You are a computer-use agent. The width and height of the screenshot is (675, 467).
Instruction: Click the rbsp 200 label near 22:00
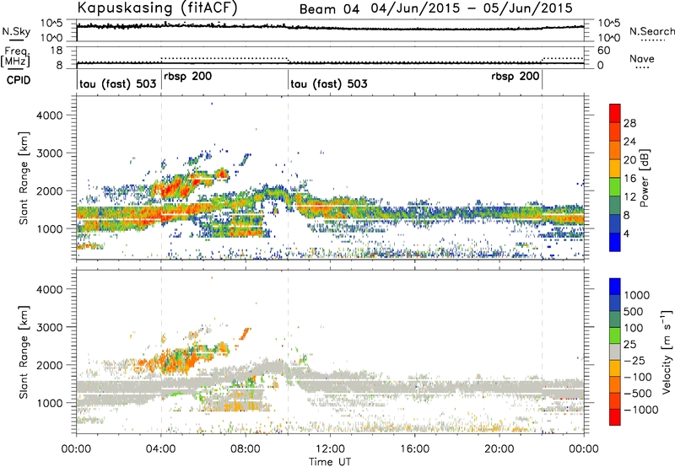pos(516,77)
